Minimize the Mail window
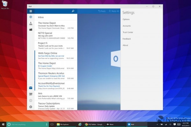191x127 pixels. pyautogui.click(x=147, y=6)
